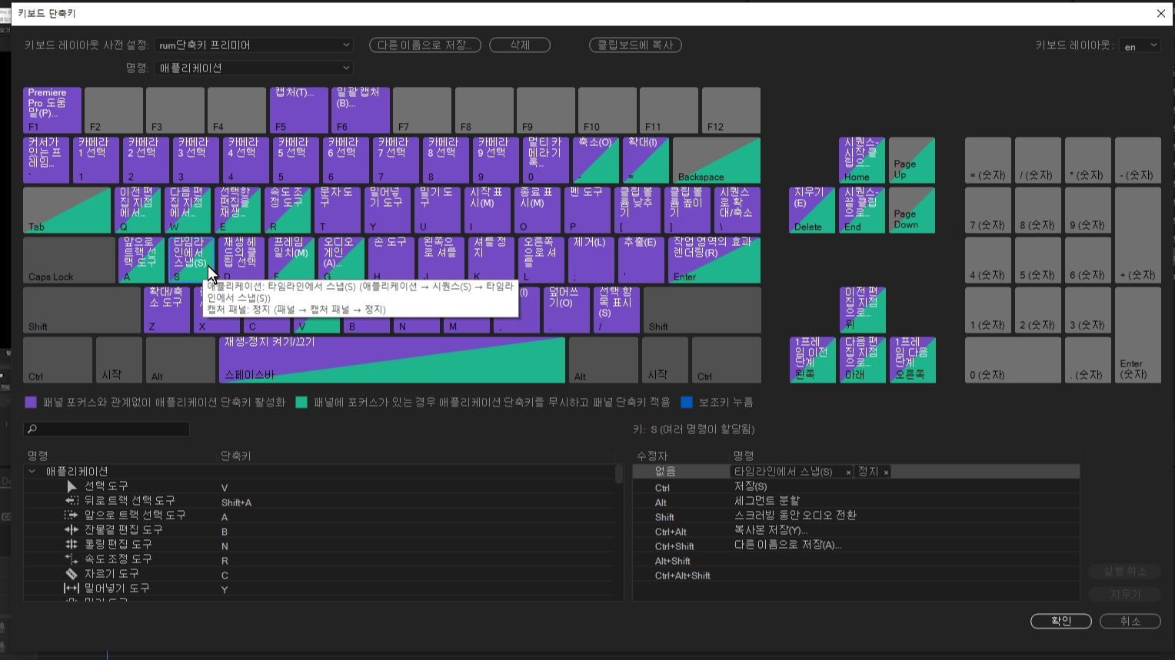The height and width of the screenshot is (660, 1175).
Task: Select the Q 이전 편집 지점 key
Action: 138,210
